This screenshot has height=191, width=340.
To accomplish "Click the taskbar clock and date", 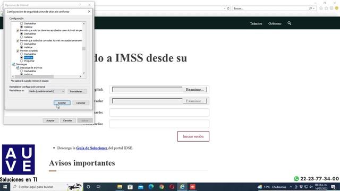I will click(321, 187).
